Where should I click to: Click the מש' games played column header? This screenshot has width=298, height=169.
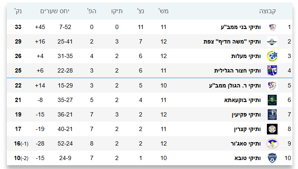(163, 11)
